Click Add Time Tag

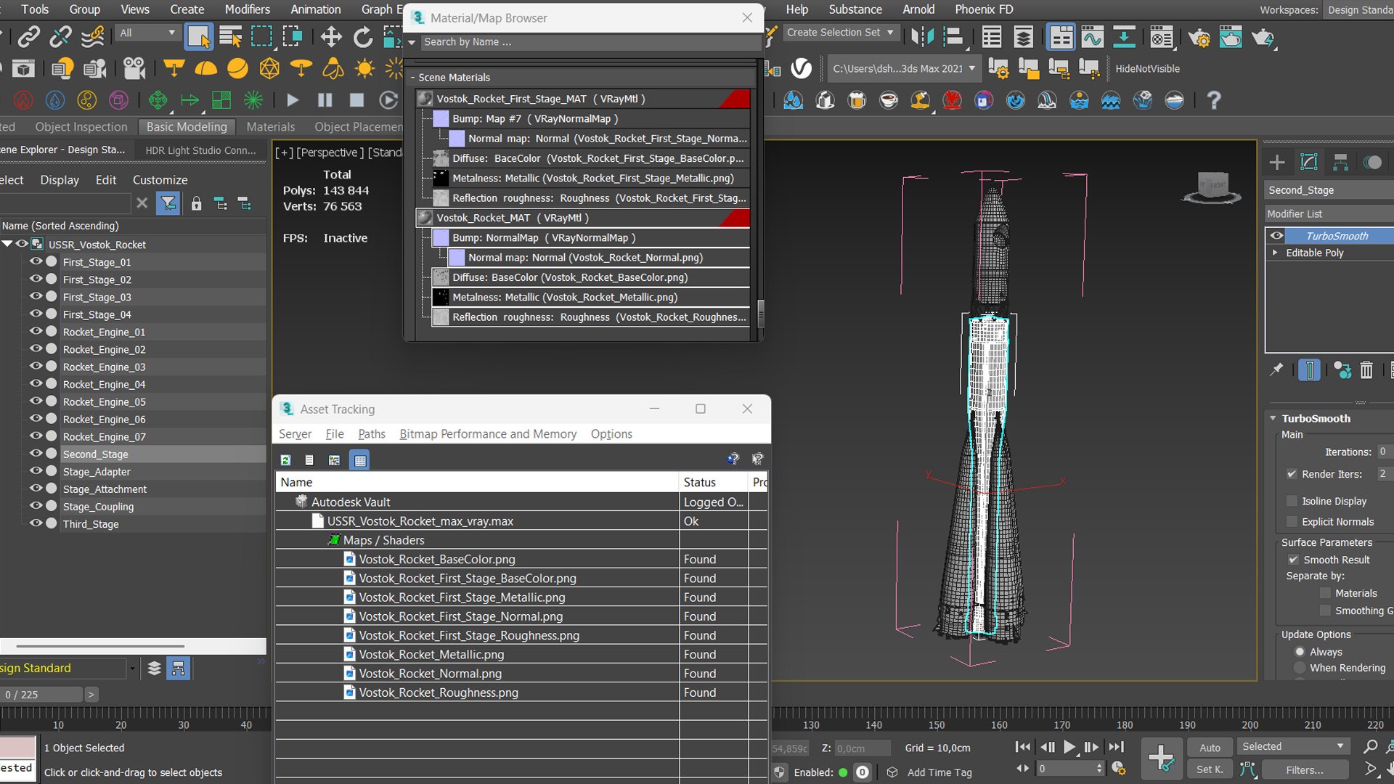click(939, 772)
